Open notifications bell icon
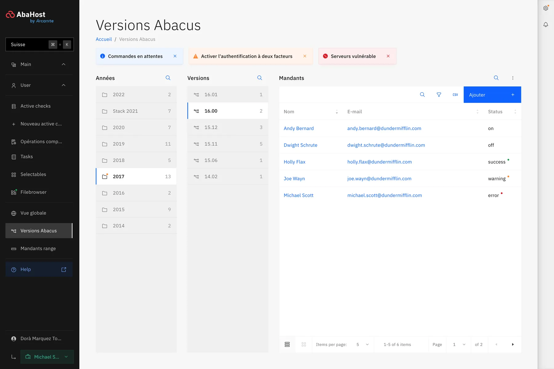The height and width of the screenshot is (369, 554). point(546,25)
